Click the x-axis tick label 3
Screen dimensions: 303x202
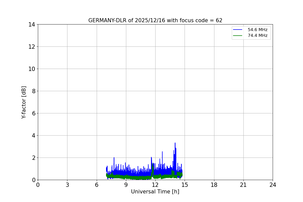click(x=67, y=185)
